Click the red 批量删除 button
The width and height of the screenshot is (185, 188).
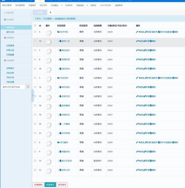click(38, 185)
